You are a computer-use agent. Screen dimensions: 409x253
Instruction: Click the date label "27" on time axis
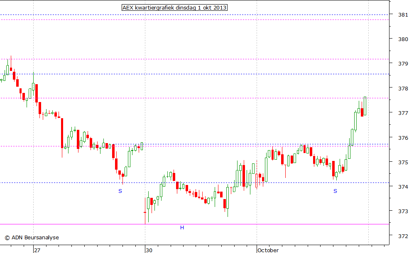click(x=37, y=250)
